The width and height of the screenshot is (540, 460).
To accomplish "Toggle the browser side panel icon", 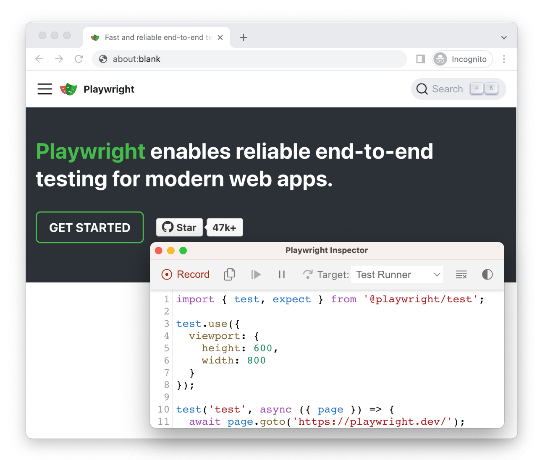I will [420, 59].
